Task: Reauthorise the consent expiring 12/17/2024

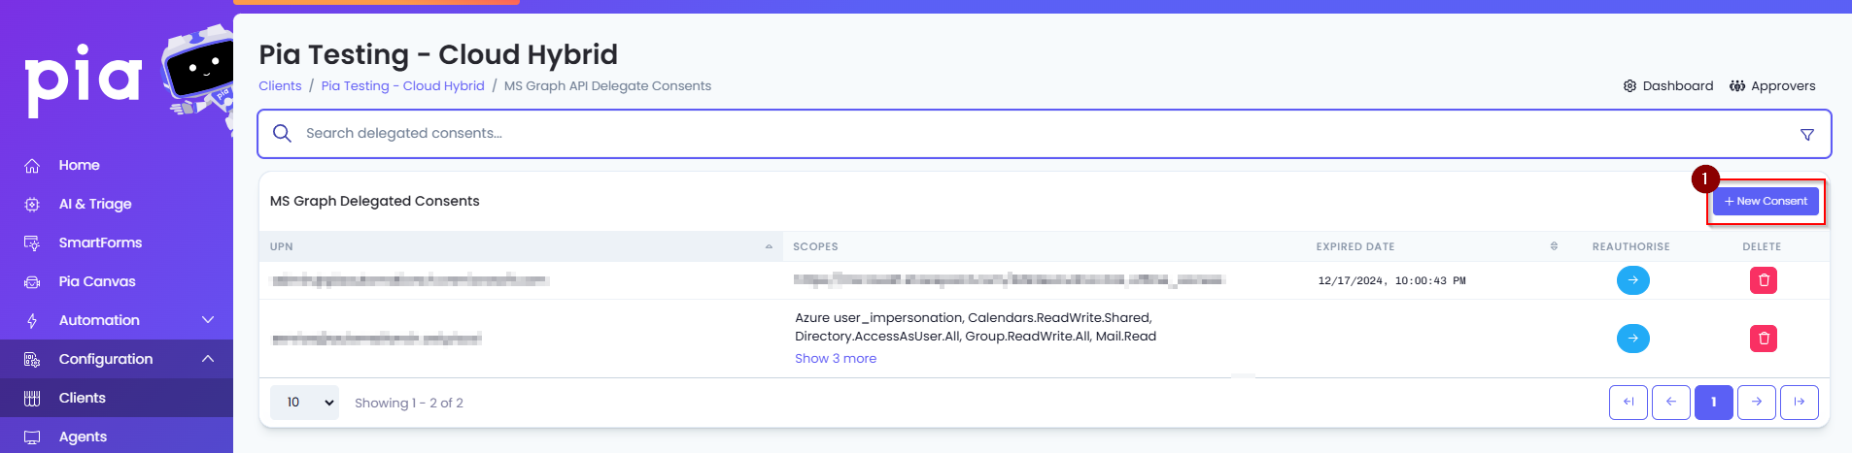Action: point(1632,280)
